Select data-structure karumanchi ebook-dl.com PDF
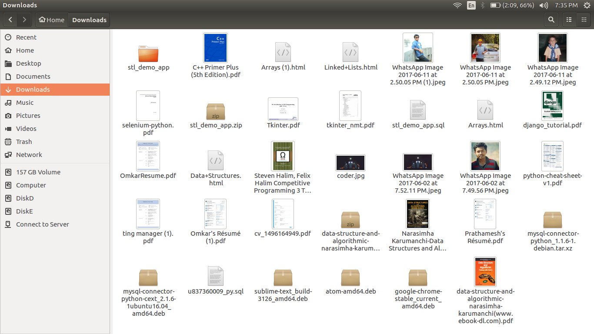594x334 pixels. point(485,272)
